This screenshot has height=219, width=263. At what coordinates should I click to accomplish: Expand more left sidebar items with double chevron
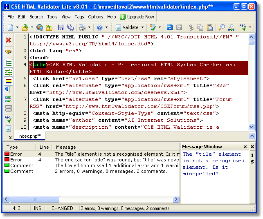[x=10, y=137]
